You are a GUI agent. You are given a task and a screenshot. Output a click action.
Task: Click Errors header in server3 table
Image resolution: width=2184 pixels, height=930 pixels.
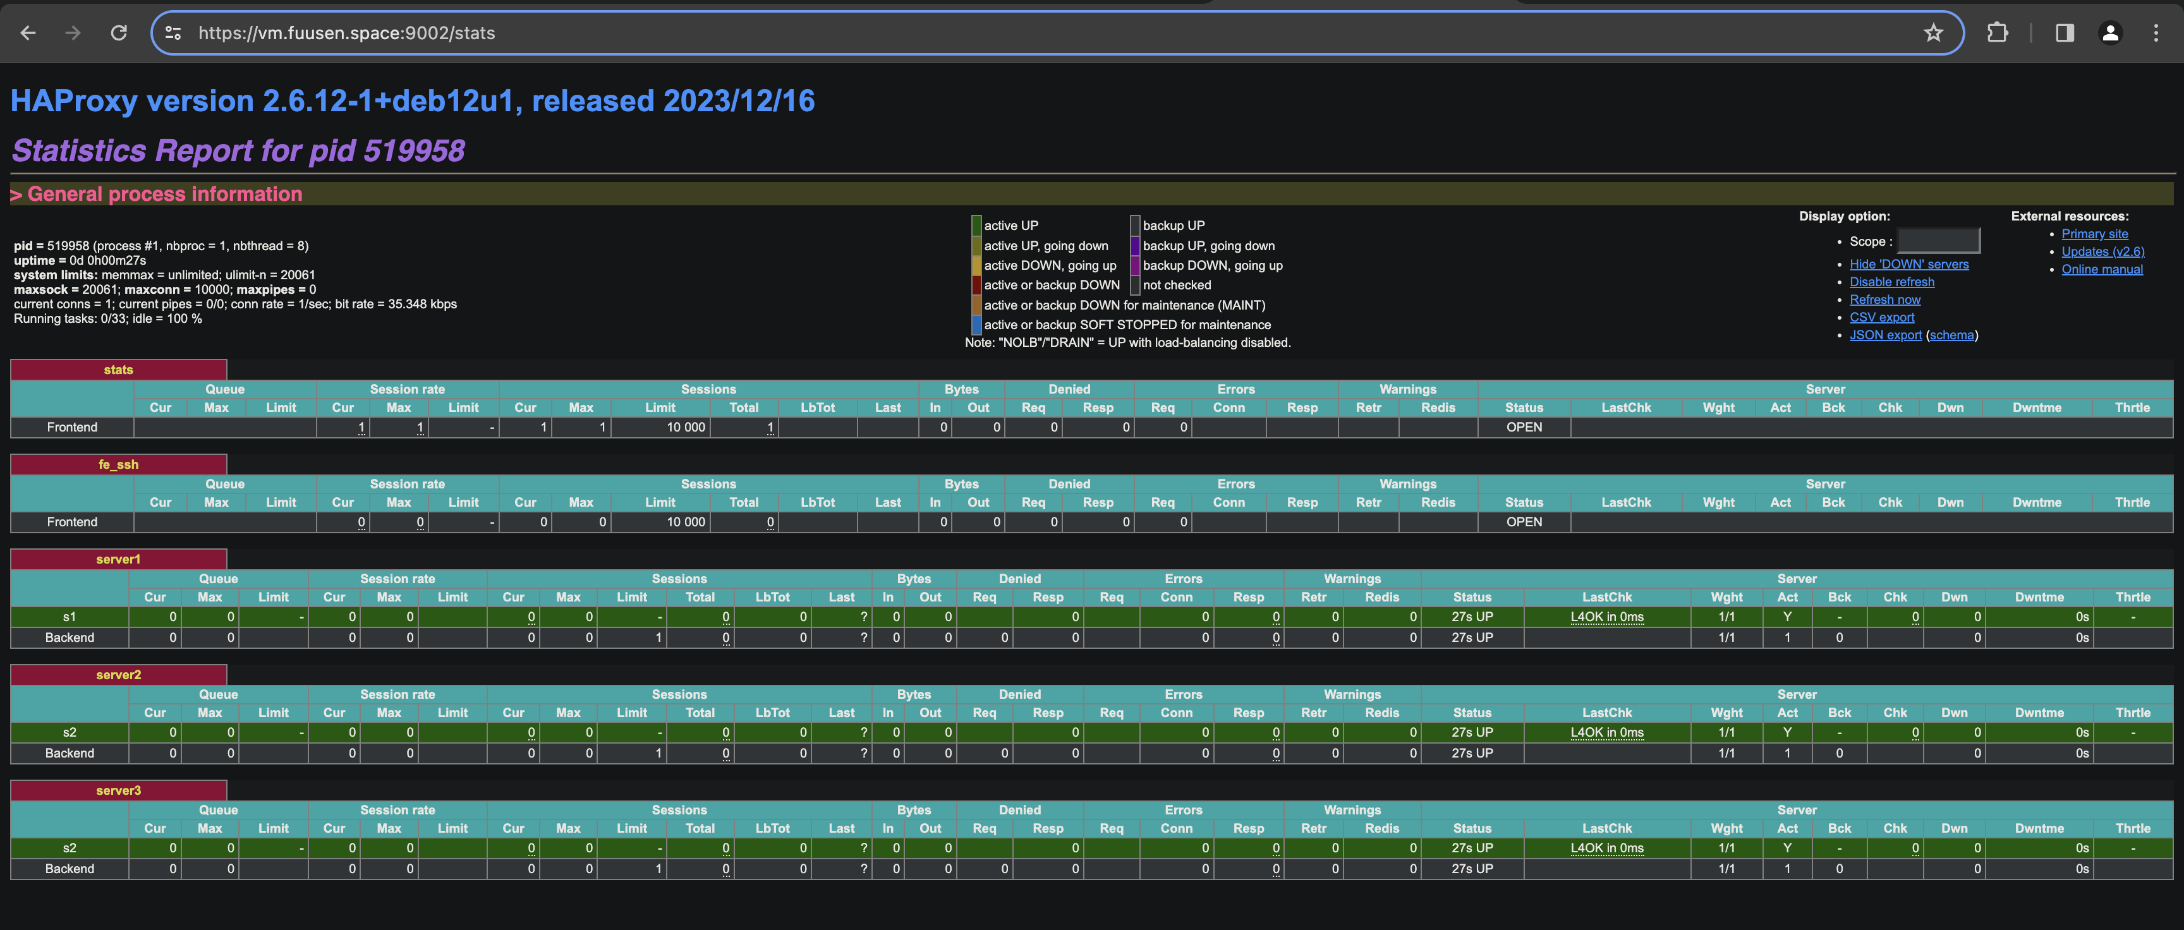(1183, 809)
